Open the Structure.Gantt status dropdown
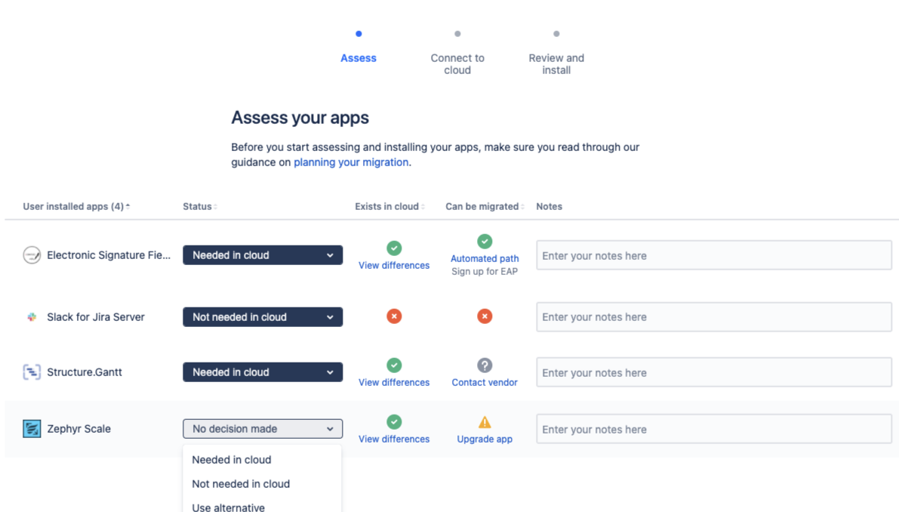The height and width of the screenshot is (512, 899). tap(262, 372)
